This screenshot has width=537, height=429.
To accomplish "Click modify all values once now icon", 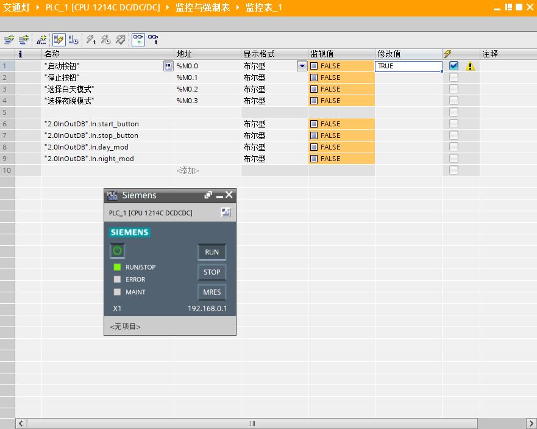I will (x=91, y=40).
